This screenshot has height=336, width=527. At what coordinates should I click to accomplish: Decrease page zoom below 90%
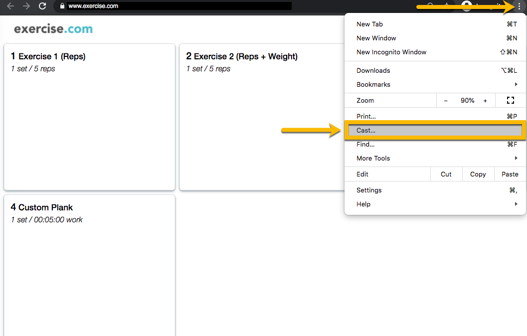click(446, 100)
